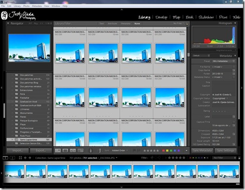Click the Dos palomas folder icon
The height and width of the screenshot is (190, 245).
16,75
